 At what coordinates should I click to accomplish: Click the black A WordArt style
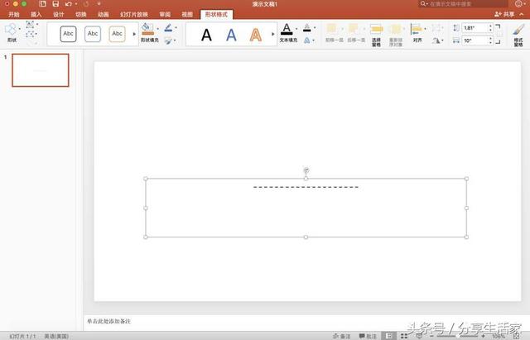[206, 35]
